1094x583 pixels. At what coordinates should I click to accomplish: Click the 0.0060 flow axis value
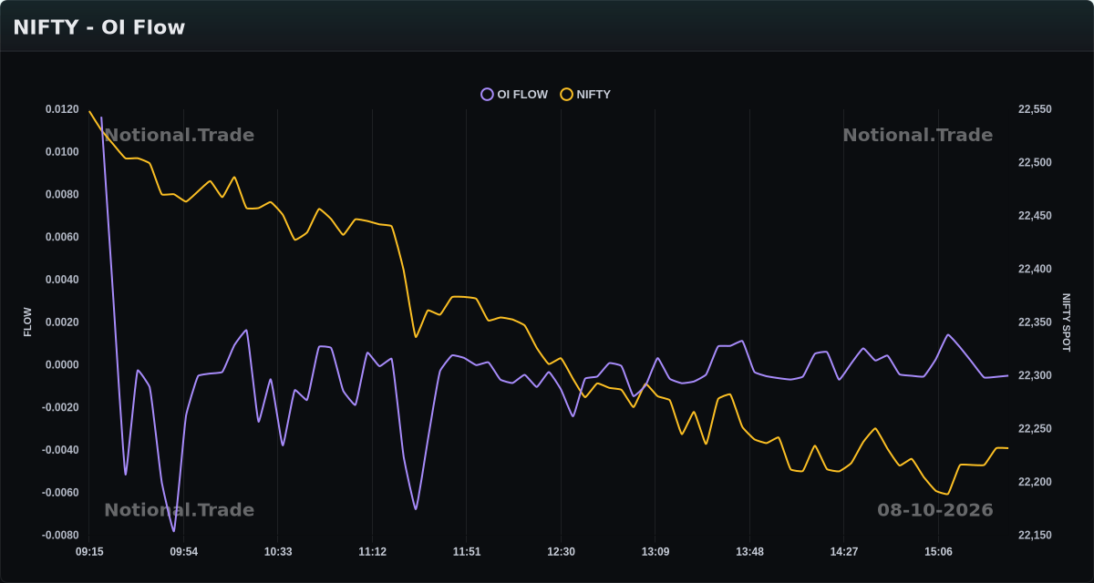62,237
